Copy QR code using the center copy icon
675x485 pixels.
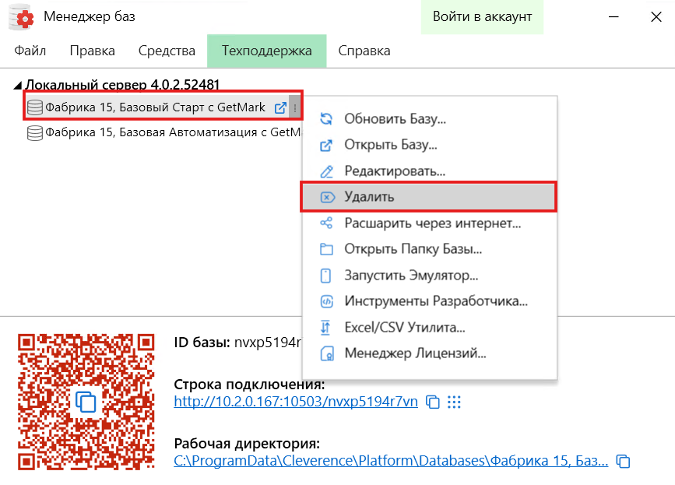(86, 402)
